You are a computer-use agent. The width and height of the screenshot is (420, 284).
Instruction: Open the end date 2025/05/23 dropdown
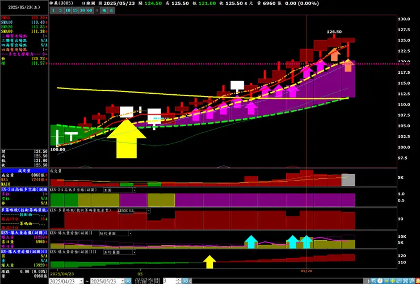122,281
